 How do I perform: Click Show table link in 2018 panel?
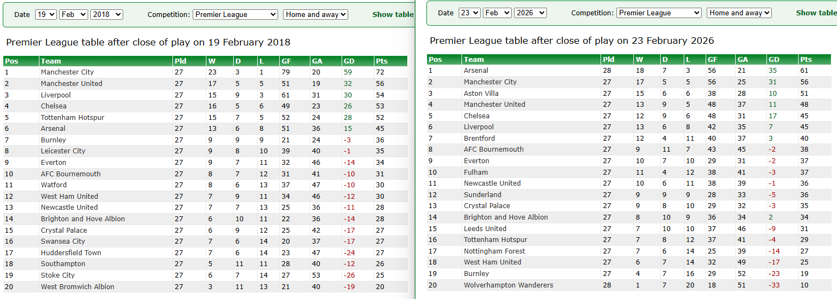click(392, 15)
